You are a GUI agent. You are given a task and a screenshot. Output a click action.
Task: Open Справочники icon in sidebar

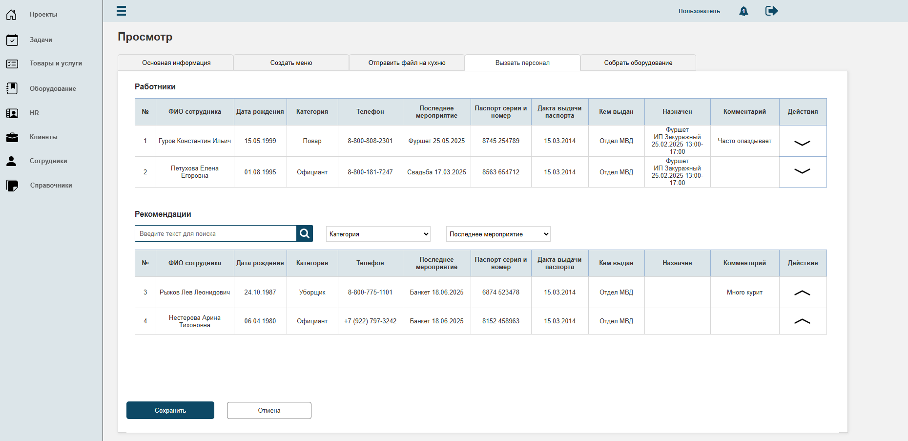coord(12,186)
